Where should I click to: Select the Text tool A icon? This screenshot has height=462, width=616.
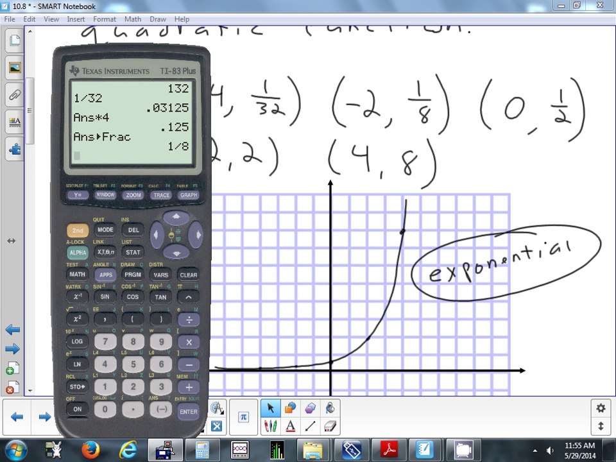point(290,426)
